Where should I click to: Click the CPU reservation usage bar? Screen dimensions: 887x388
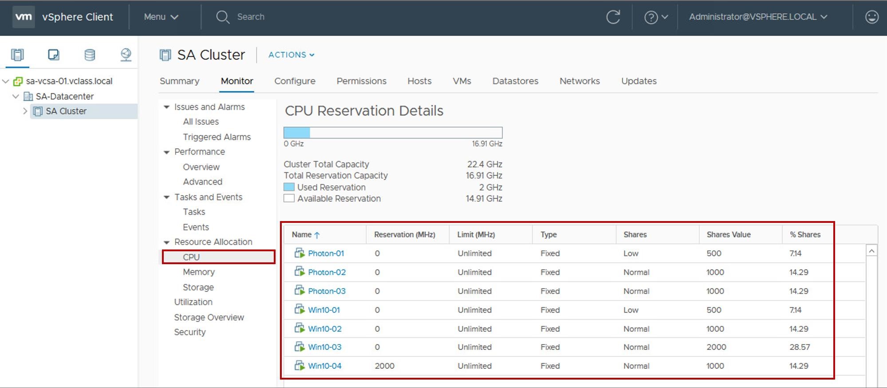tap(393, 132)
